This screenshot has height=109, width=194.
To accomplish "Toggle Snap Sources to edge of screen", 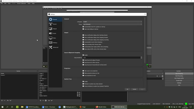I will pos(83,60).
